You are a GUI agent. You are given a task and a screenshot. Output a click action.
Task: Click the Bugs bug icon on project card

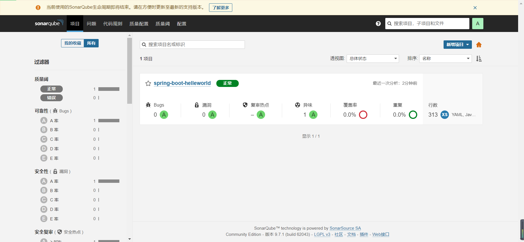148,105
